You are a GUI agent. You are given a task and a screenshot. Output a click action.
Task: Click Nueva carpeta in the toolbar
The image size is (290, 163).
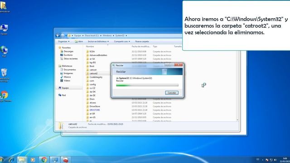(142, 41)
